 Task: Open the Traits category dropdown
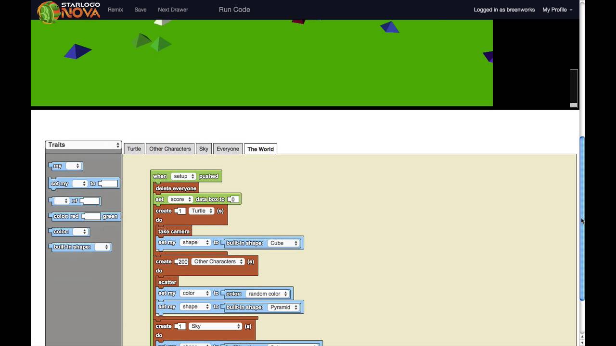(83, 145)
